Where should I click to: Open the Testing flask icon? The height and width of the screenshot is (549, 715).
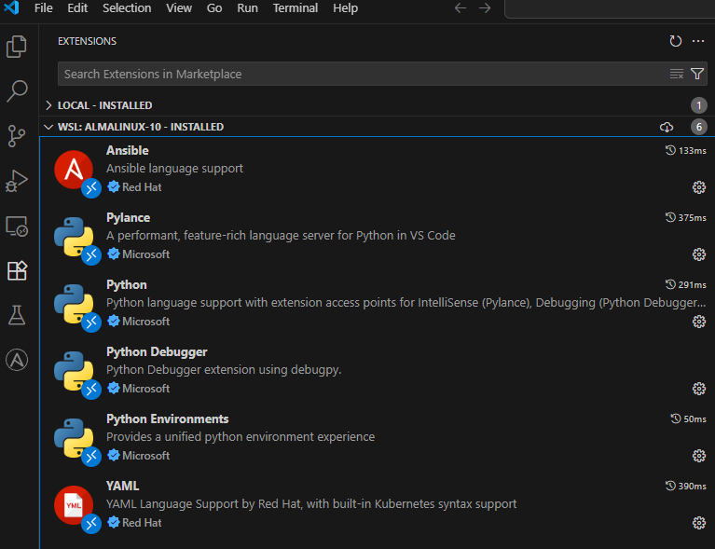pyautogui.click(x=17, y=315)
